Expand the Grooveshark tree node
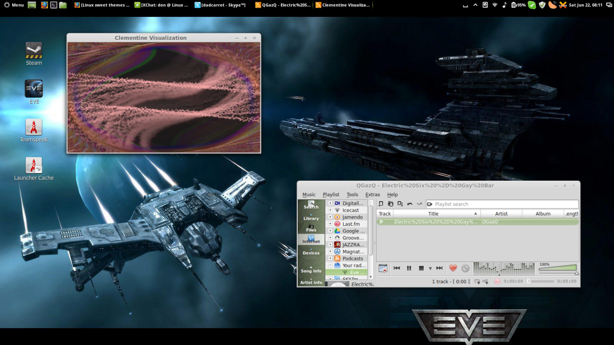The height and width of the screenshot is (345, 614). (x=330, y=238)
